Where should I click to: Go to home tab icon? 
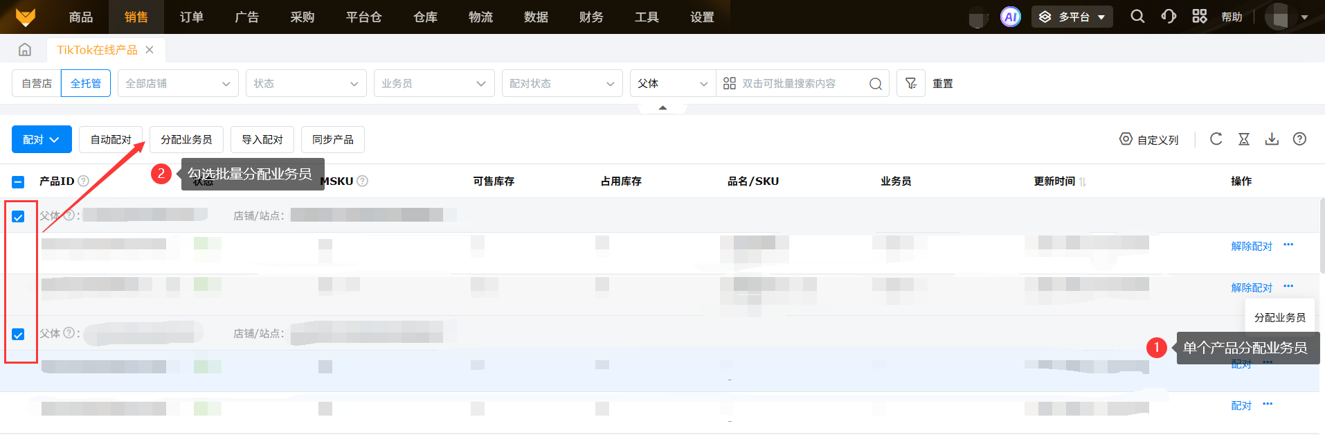coord(25,50)
